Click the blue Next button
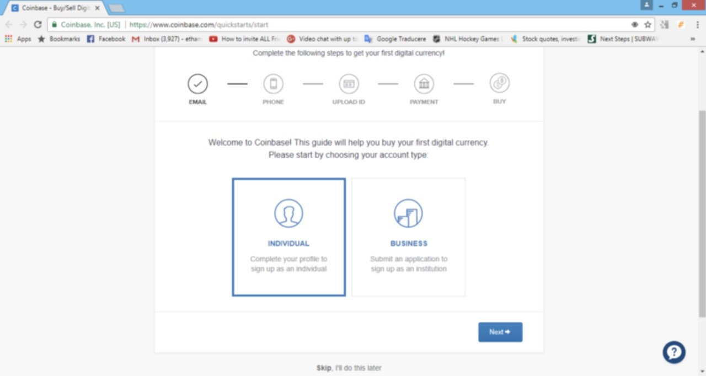This screenshot has height=376, width=706. pos(500,332)
